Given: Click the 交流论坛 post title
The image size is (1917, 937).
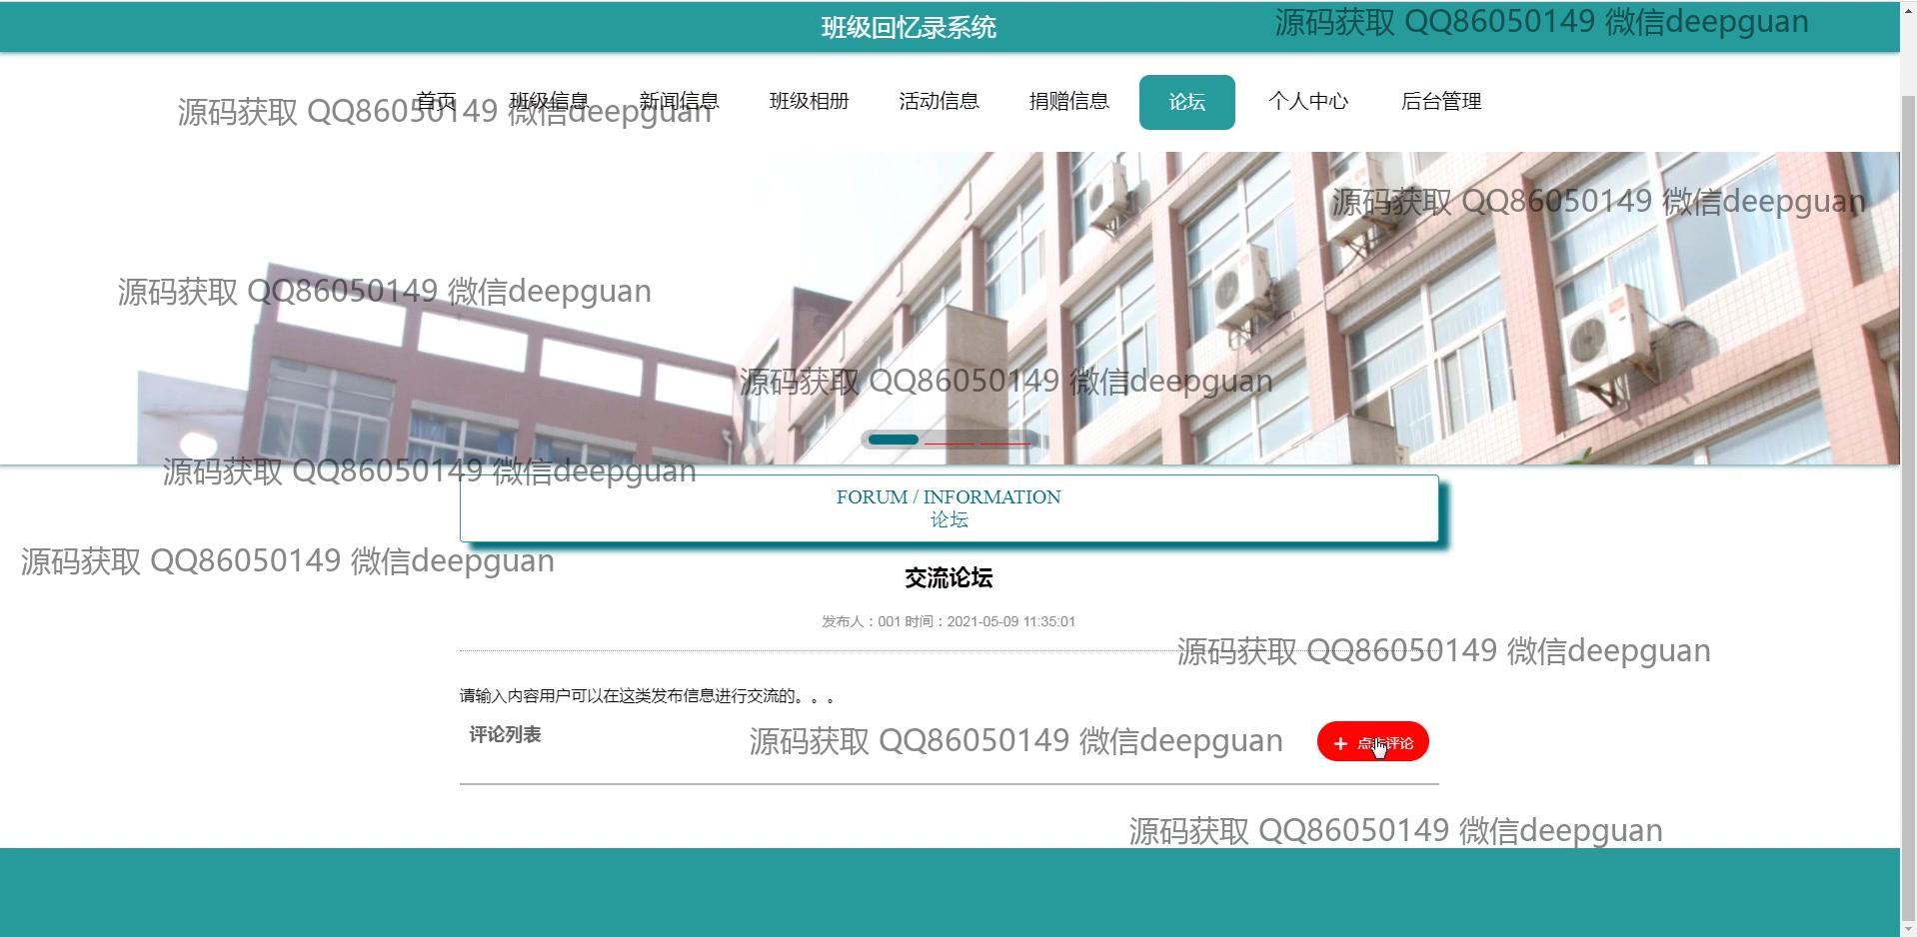Looking at the screenshot, I should (x=948, y=577).
